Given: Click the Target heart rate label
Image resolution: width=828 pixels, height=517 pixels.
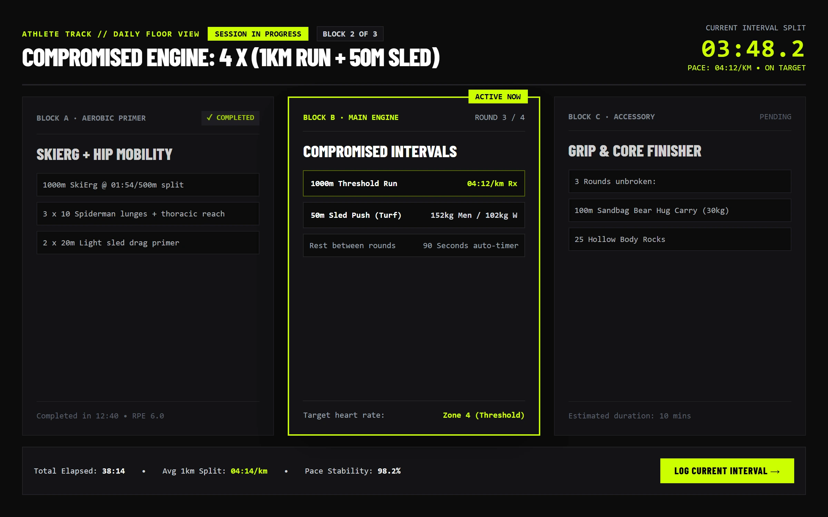Looking at the screenshot, I should 344,415.
